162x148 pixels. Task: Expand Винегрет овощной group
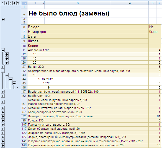3,116
